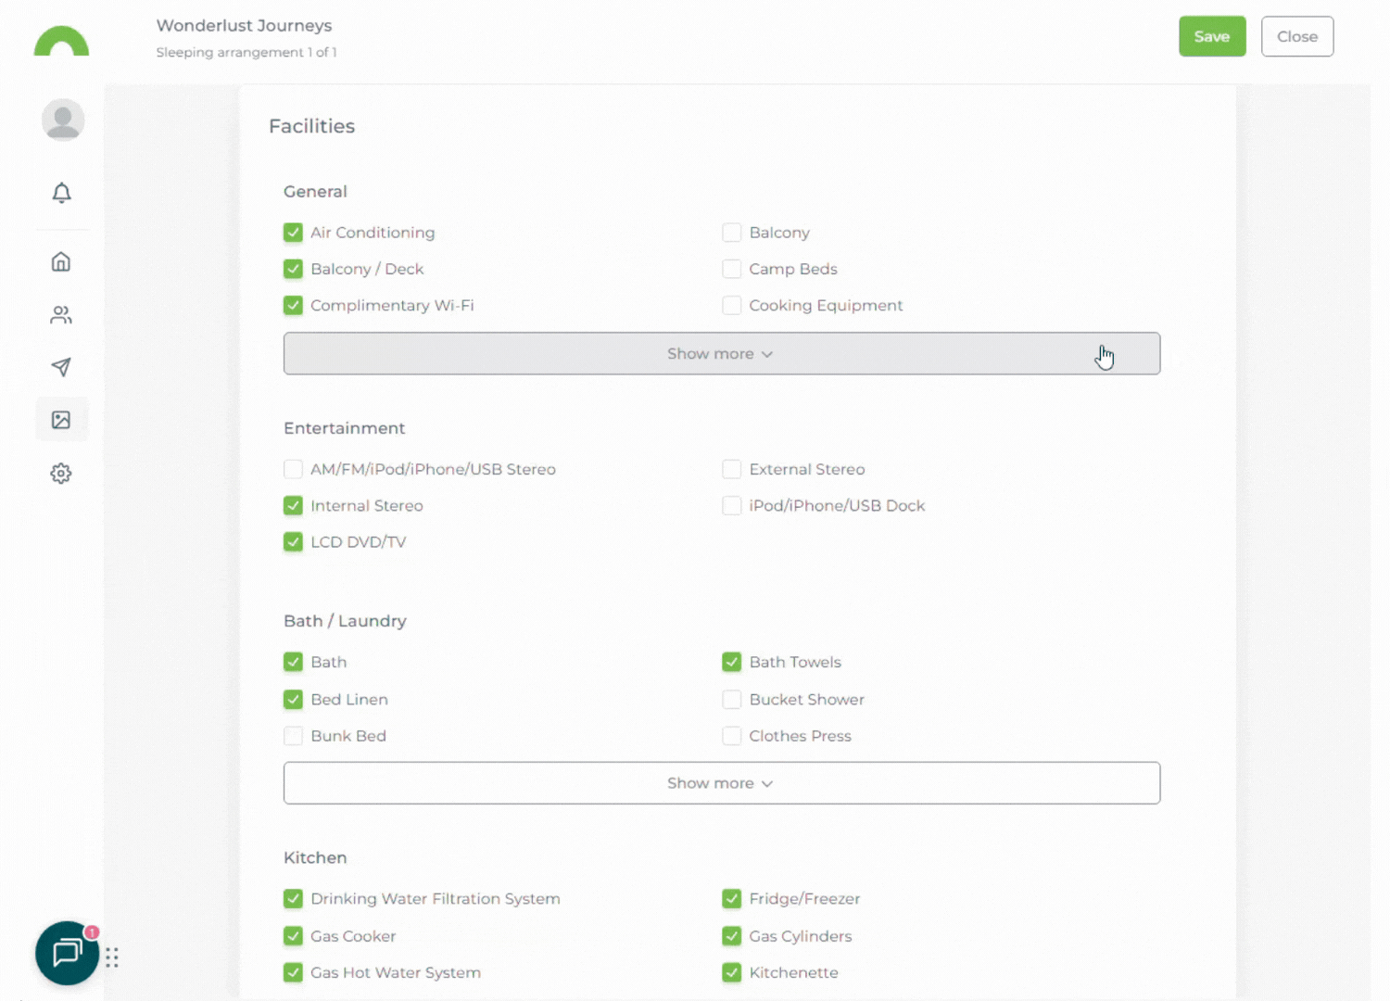The width and height of the screenshot is (1390, 1001).
Task: Expand General facilities with Show more
Action: pyautogui.click(x=721, y=354)
